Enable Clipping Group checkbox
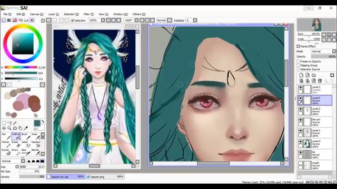 tap(299, 65)
